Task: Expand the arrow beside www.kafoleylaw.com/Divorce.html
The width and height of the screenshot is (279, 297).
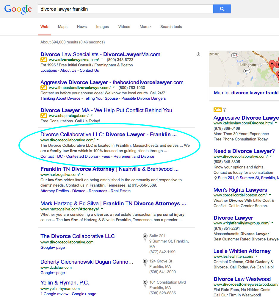Action: tap(276, 123)
